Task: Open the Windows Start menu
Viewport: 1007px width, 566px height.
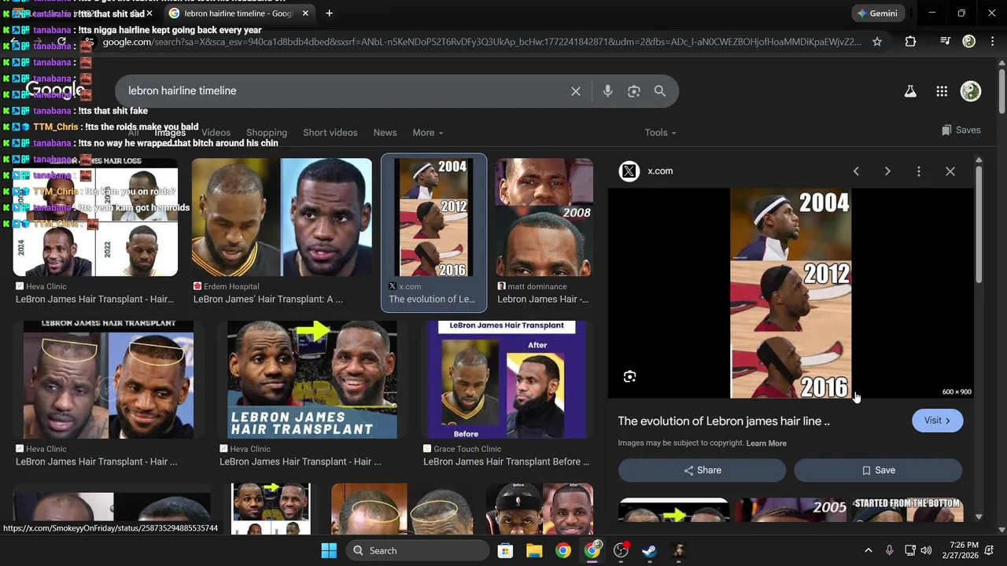Action: [329, 550]
